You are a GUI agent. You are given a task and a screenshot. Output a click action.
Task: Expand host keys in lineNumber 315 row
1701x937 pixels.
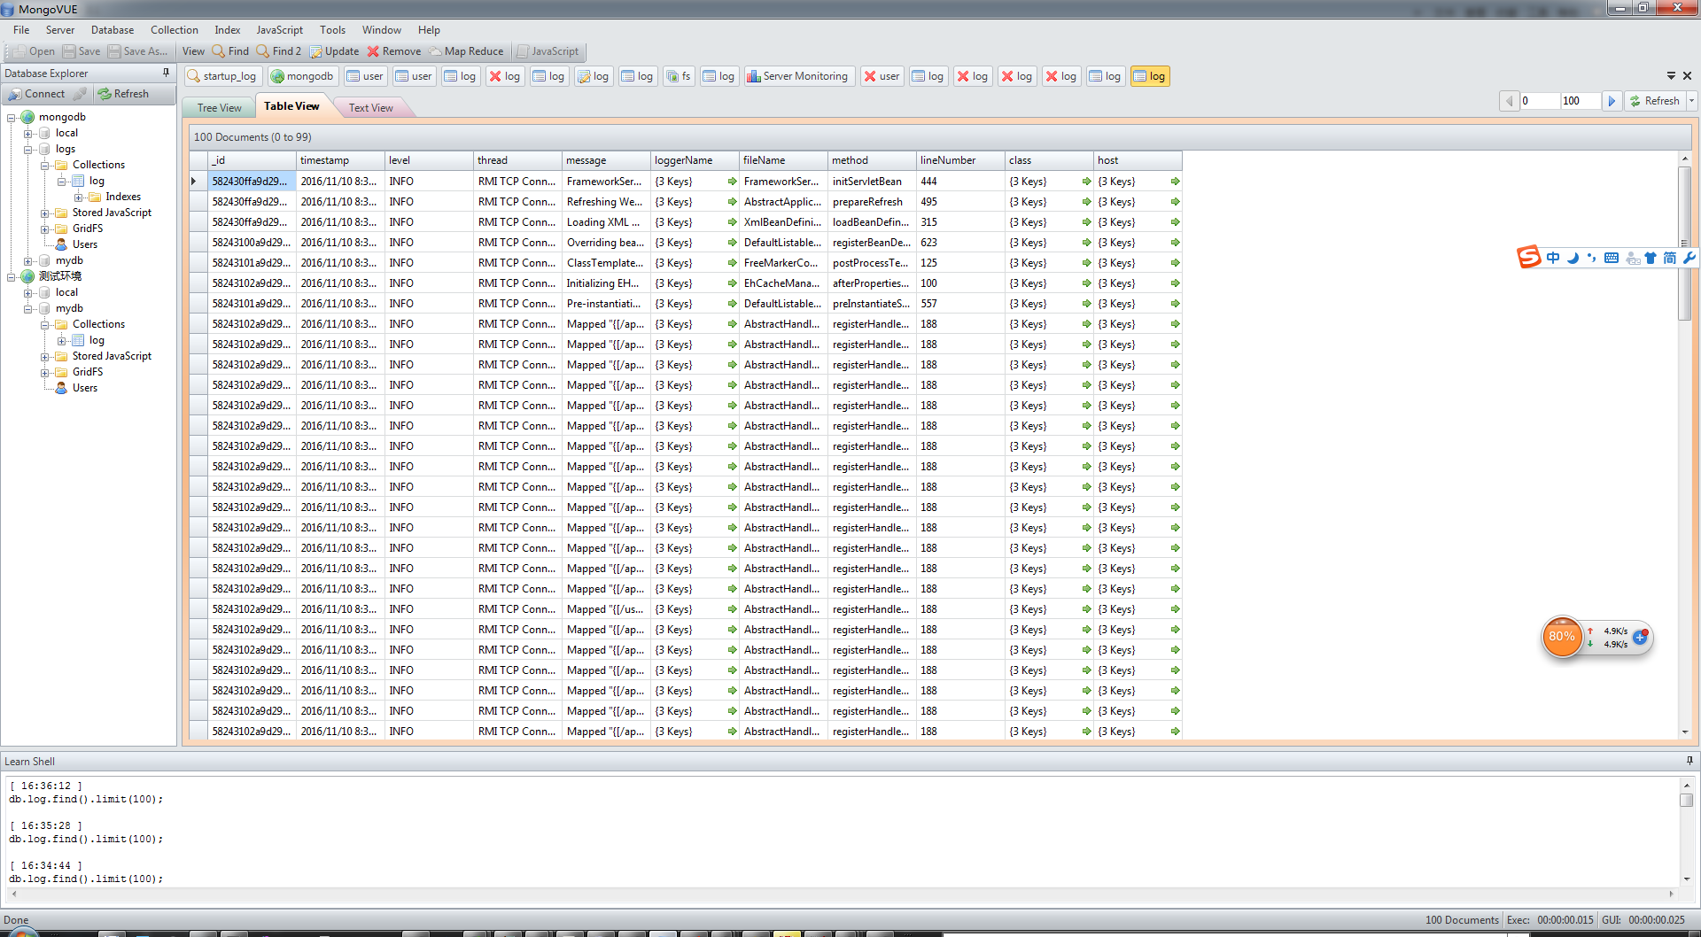1175,222
